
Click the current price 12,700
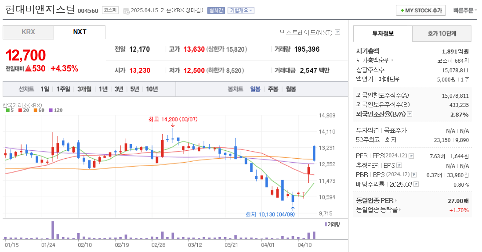click(25, 56)
